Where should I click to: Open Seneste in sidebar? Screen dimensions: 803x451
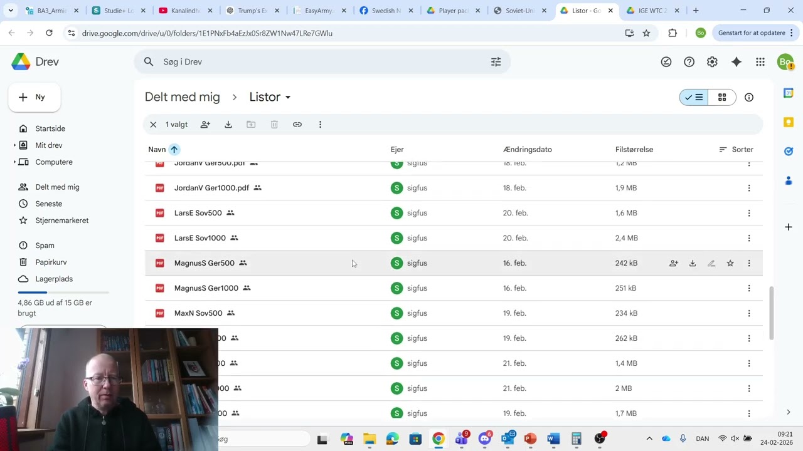(x=48, y=204)
